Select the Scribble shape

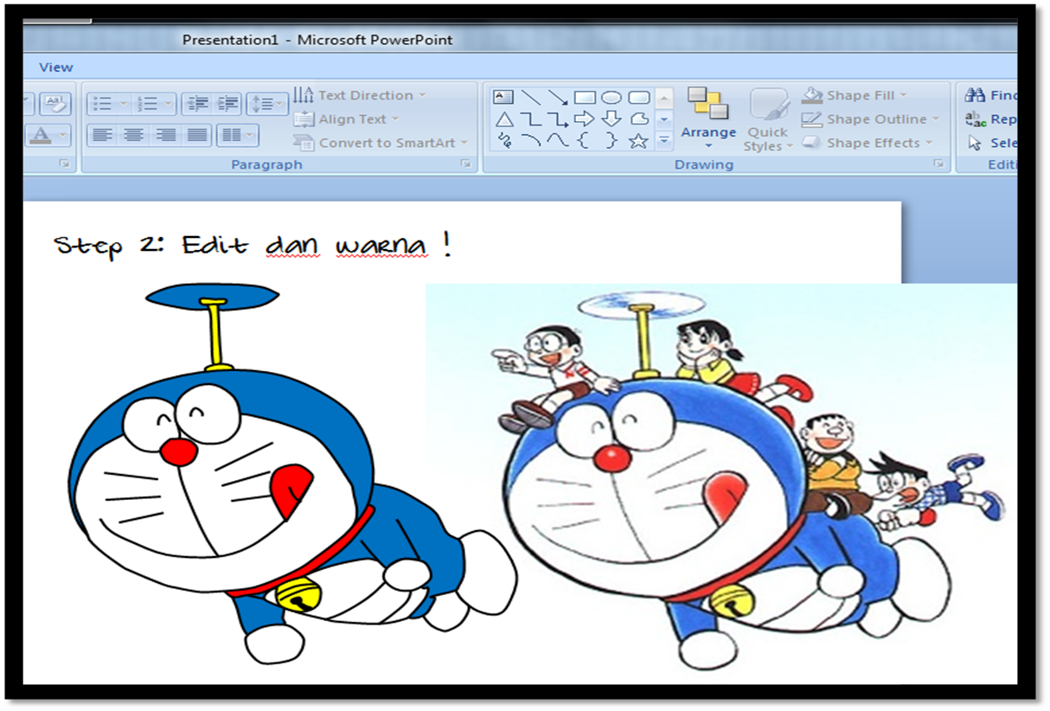[503, 140]
